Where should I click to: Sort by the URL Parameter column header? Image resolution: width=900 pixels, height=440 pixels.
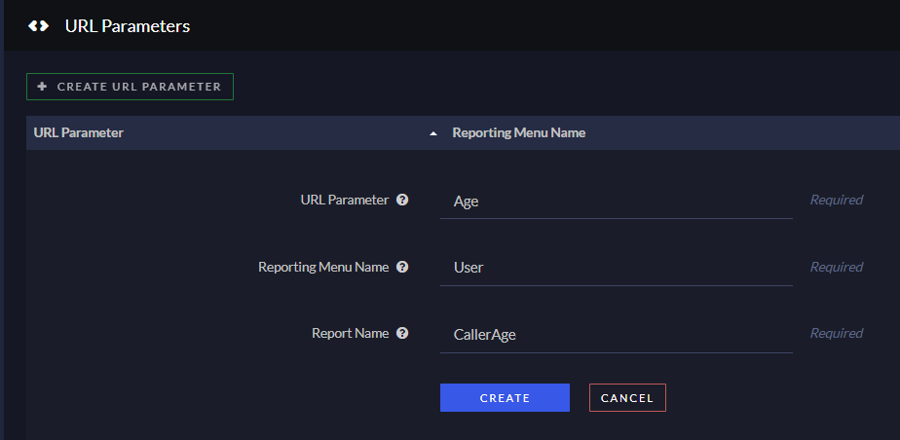click(x=79, y=132)
